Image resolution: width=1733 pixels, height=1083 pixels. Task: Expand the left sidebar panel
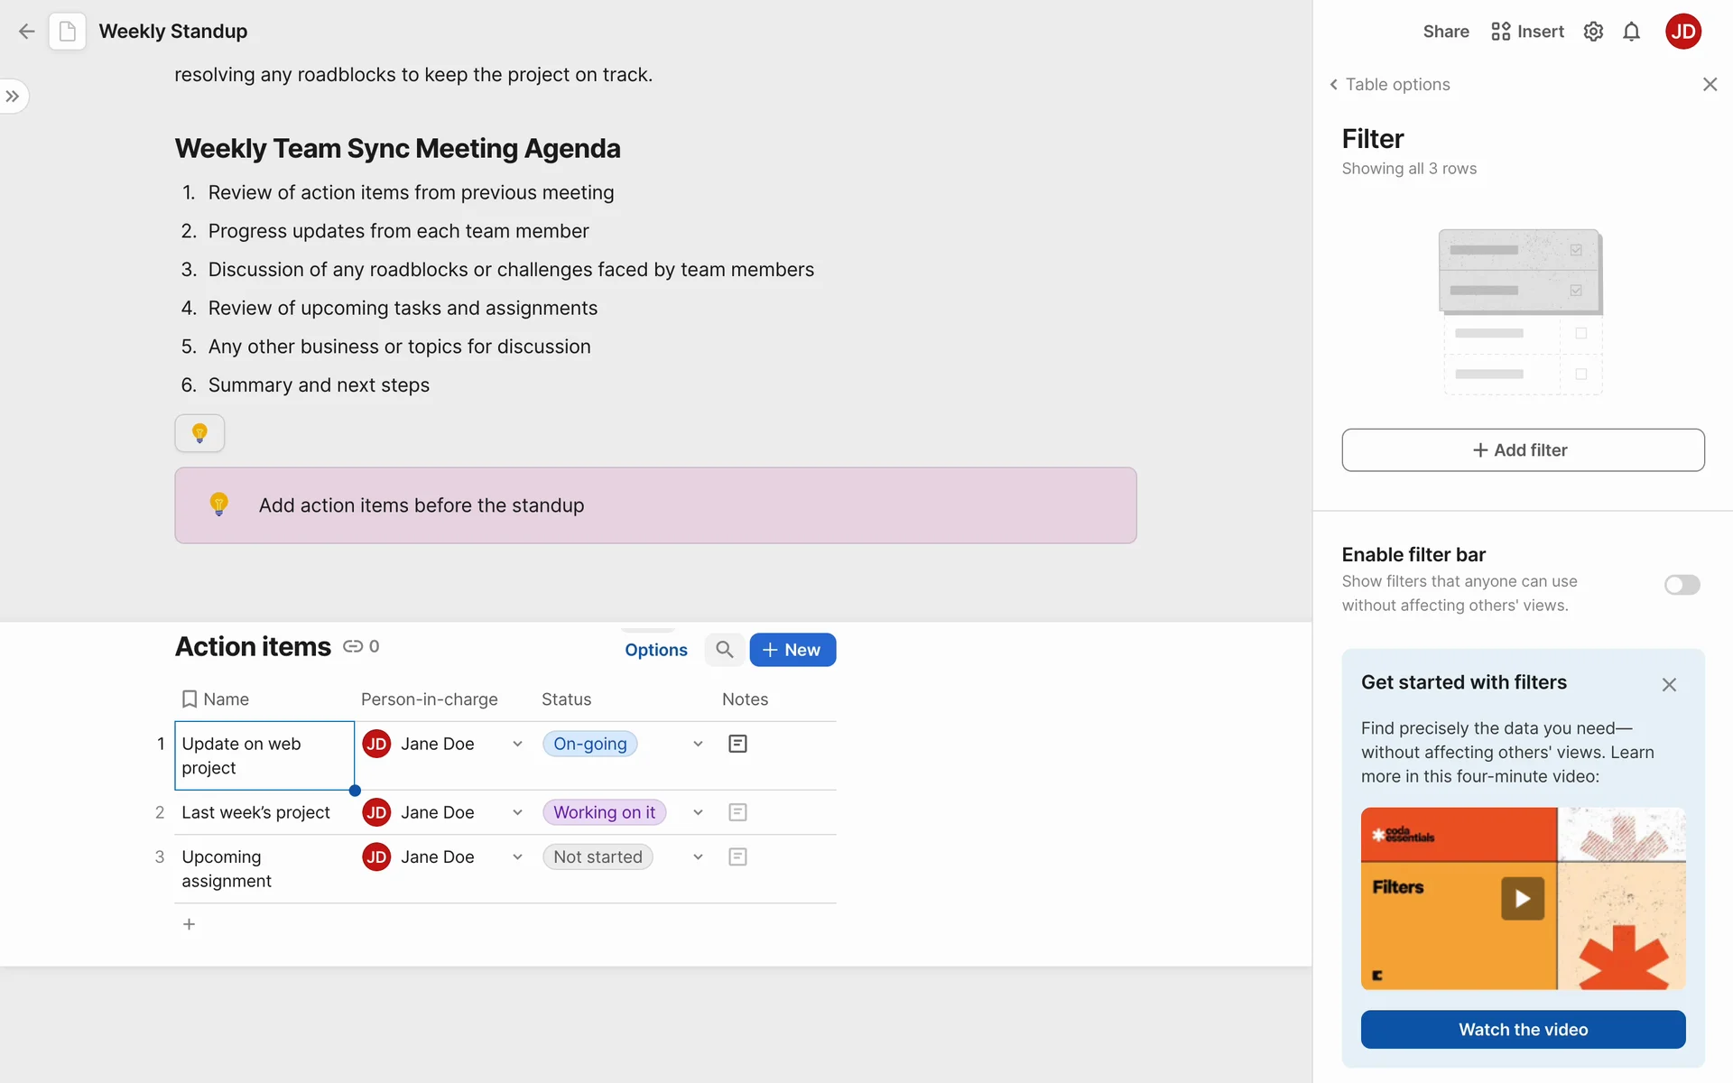pyautogui.click(x=13, y=97)
